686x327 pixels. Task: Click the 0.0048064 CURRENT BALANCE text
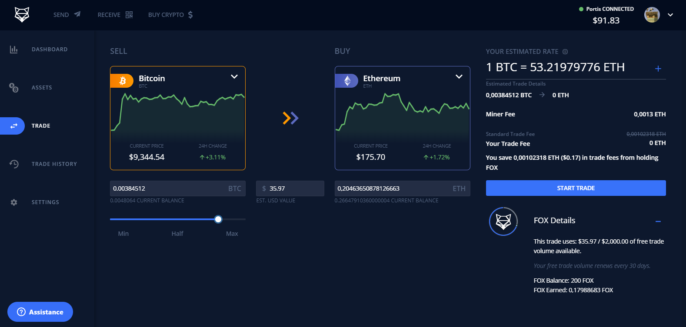[147, 201]
